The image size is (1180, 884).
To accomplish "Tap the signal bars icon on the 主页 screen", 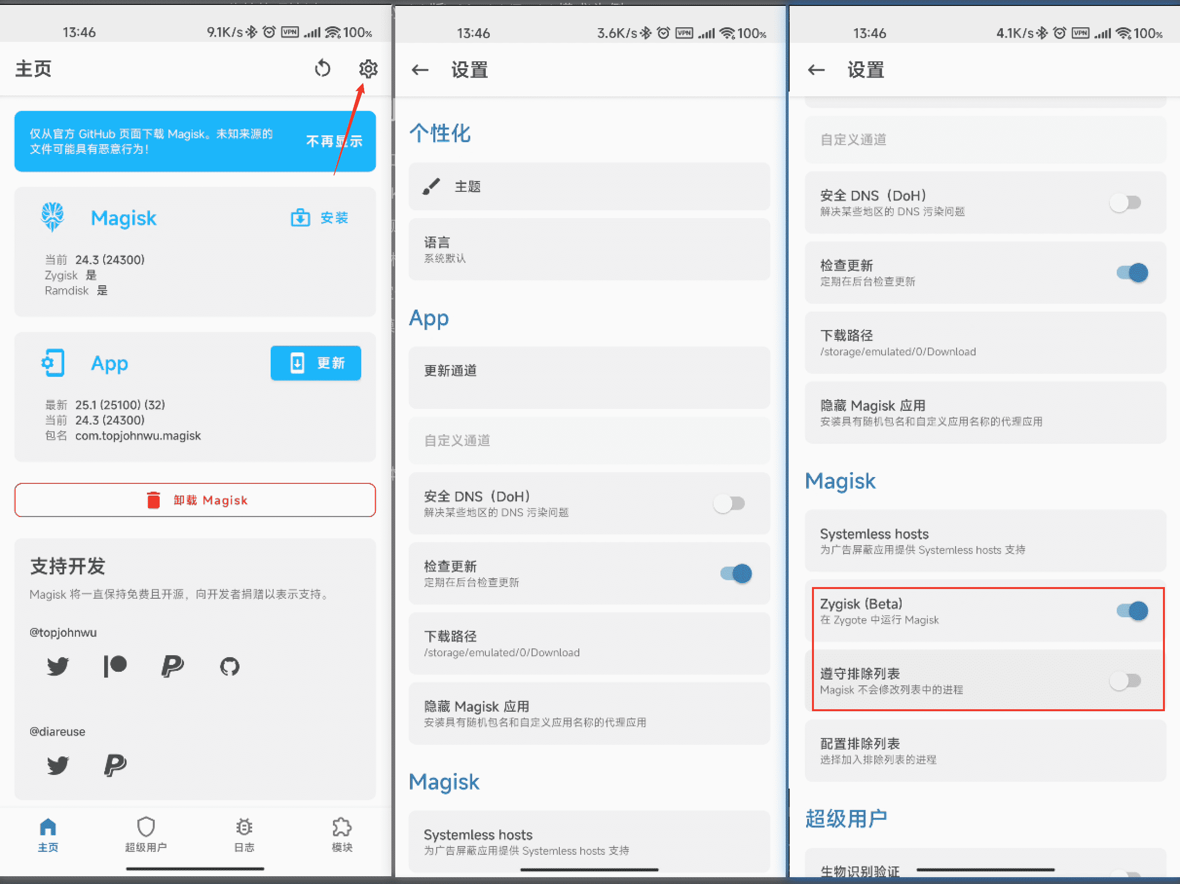I will pyautogui.click(x=312, y=33).
